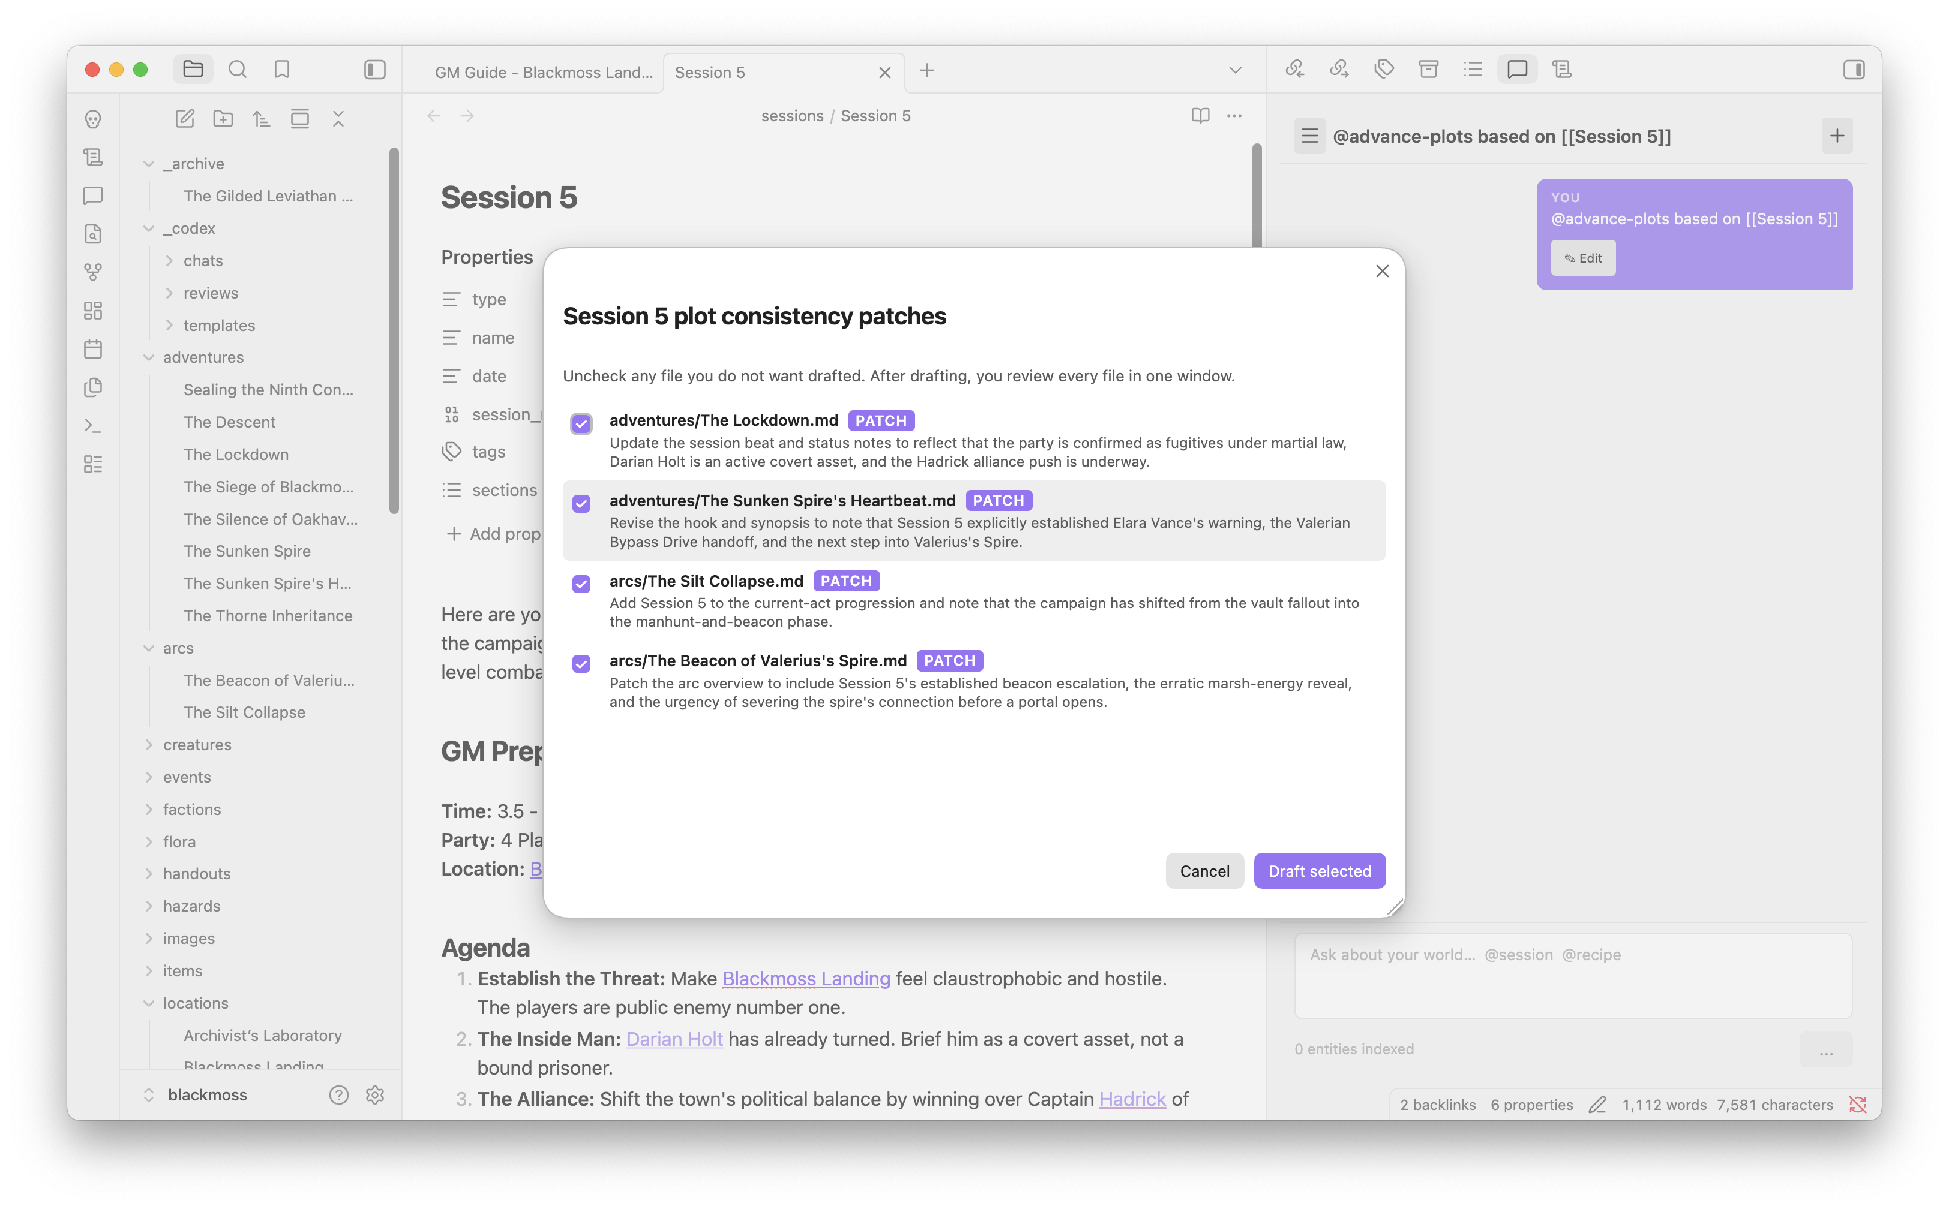This screenshot has width=1949, height=1209.
Task: Show the outline list icon in the right sidebar
Action: (1473, 70)
